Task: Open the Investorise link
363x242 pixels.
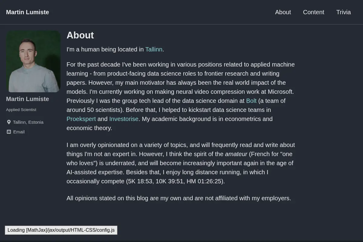Action: coord(124,119)
